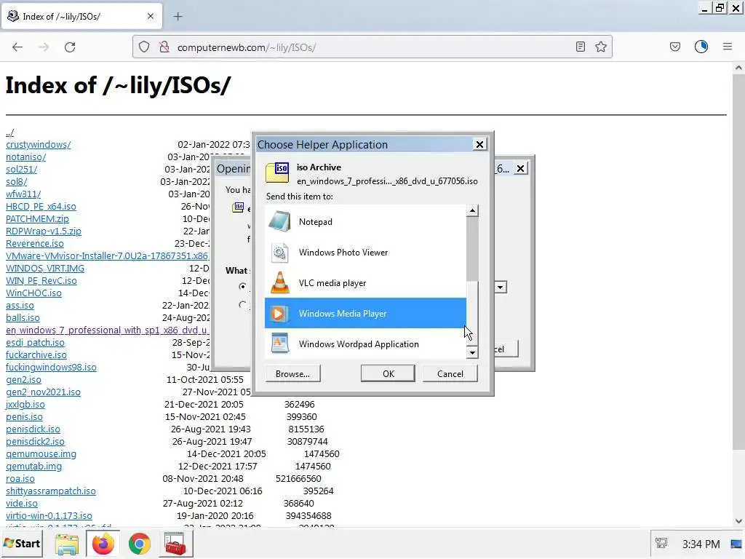Download WIN_PE_RevC.iso
The width and height of the screenshot is (745, 559).
pyautogui.click(x=41, y=280)
